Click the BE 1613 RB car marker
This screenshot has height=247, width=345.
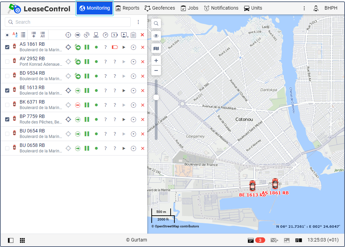click(x=252, y=185)
